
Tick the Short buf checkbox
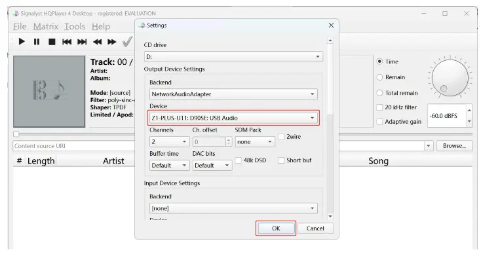click(x=281, y=160)
